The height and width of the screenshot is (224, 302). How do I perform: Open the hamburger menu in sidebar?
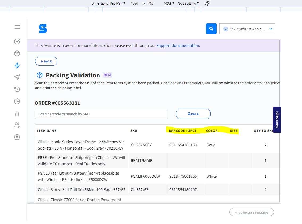point(17,27)
